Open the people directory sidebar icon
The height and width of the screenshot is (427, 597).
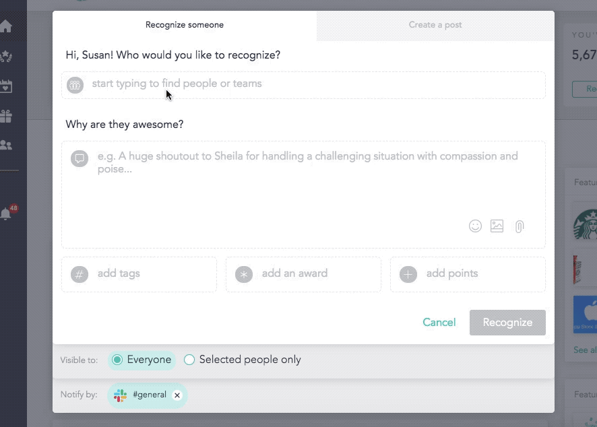(5, 145)
